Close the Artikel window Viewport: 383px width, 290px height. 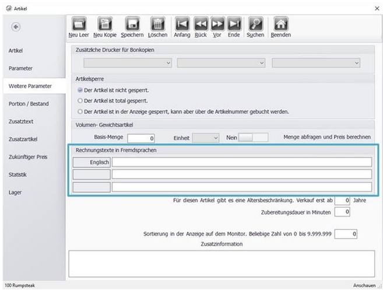[377, 9]
